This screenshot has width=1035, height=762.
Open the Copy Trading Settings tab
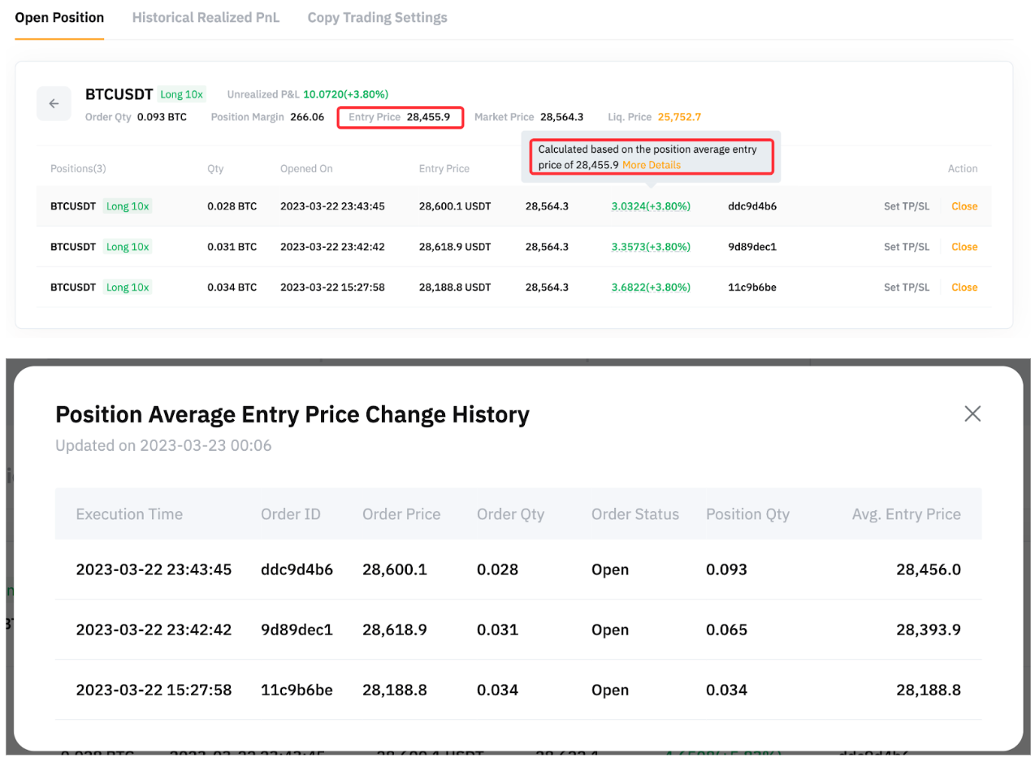[377, 17]
